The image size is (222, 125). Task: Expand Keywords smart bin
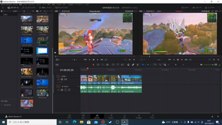pos(2,105)
